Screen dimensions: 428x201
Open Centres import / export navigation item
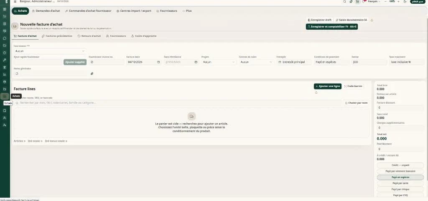coord(134,11)
